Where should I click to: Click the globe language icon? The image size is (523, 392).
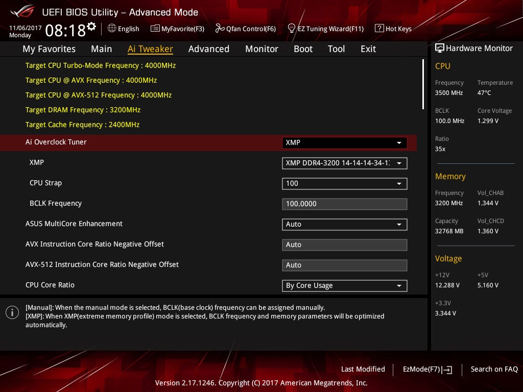point(112,29)
